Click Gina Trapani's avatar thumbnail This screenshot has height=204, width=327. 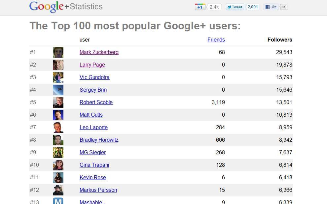(x=58, y=165)
